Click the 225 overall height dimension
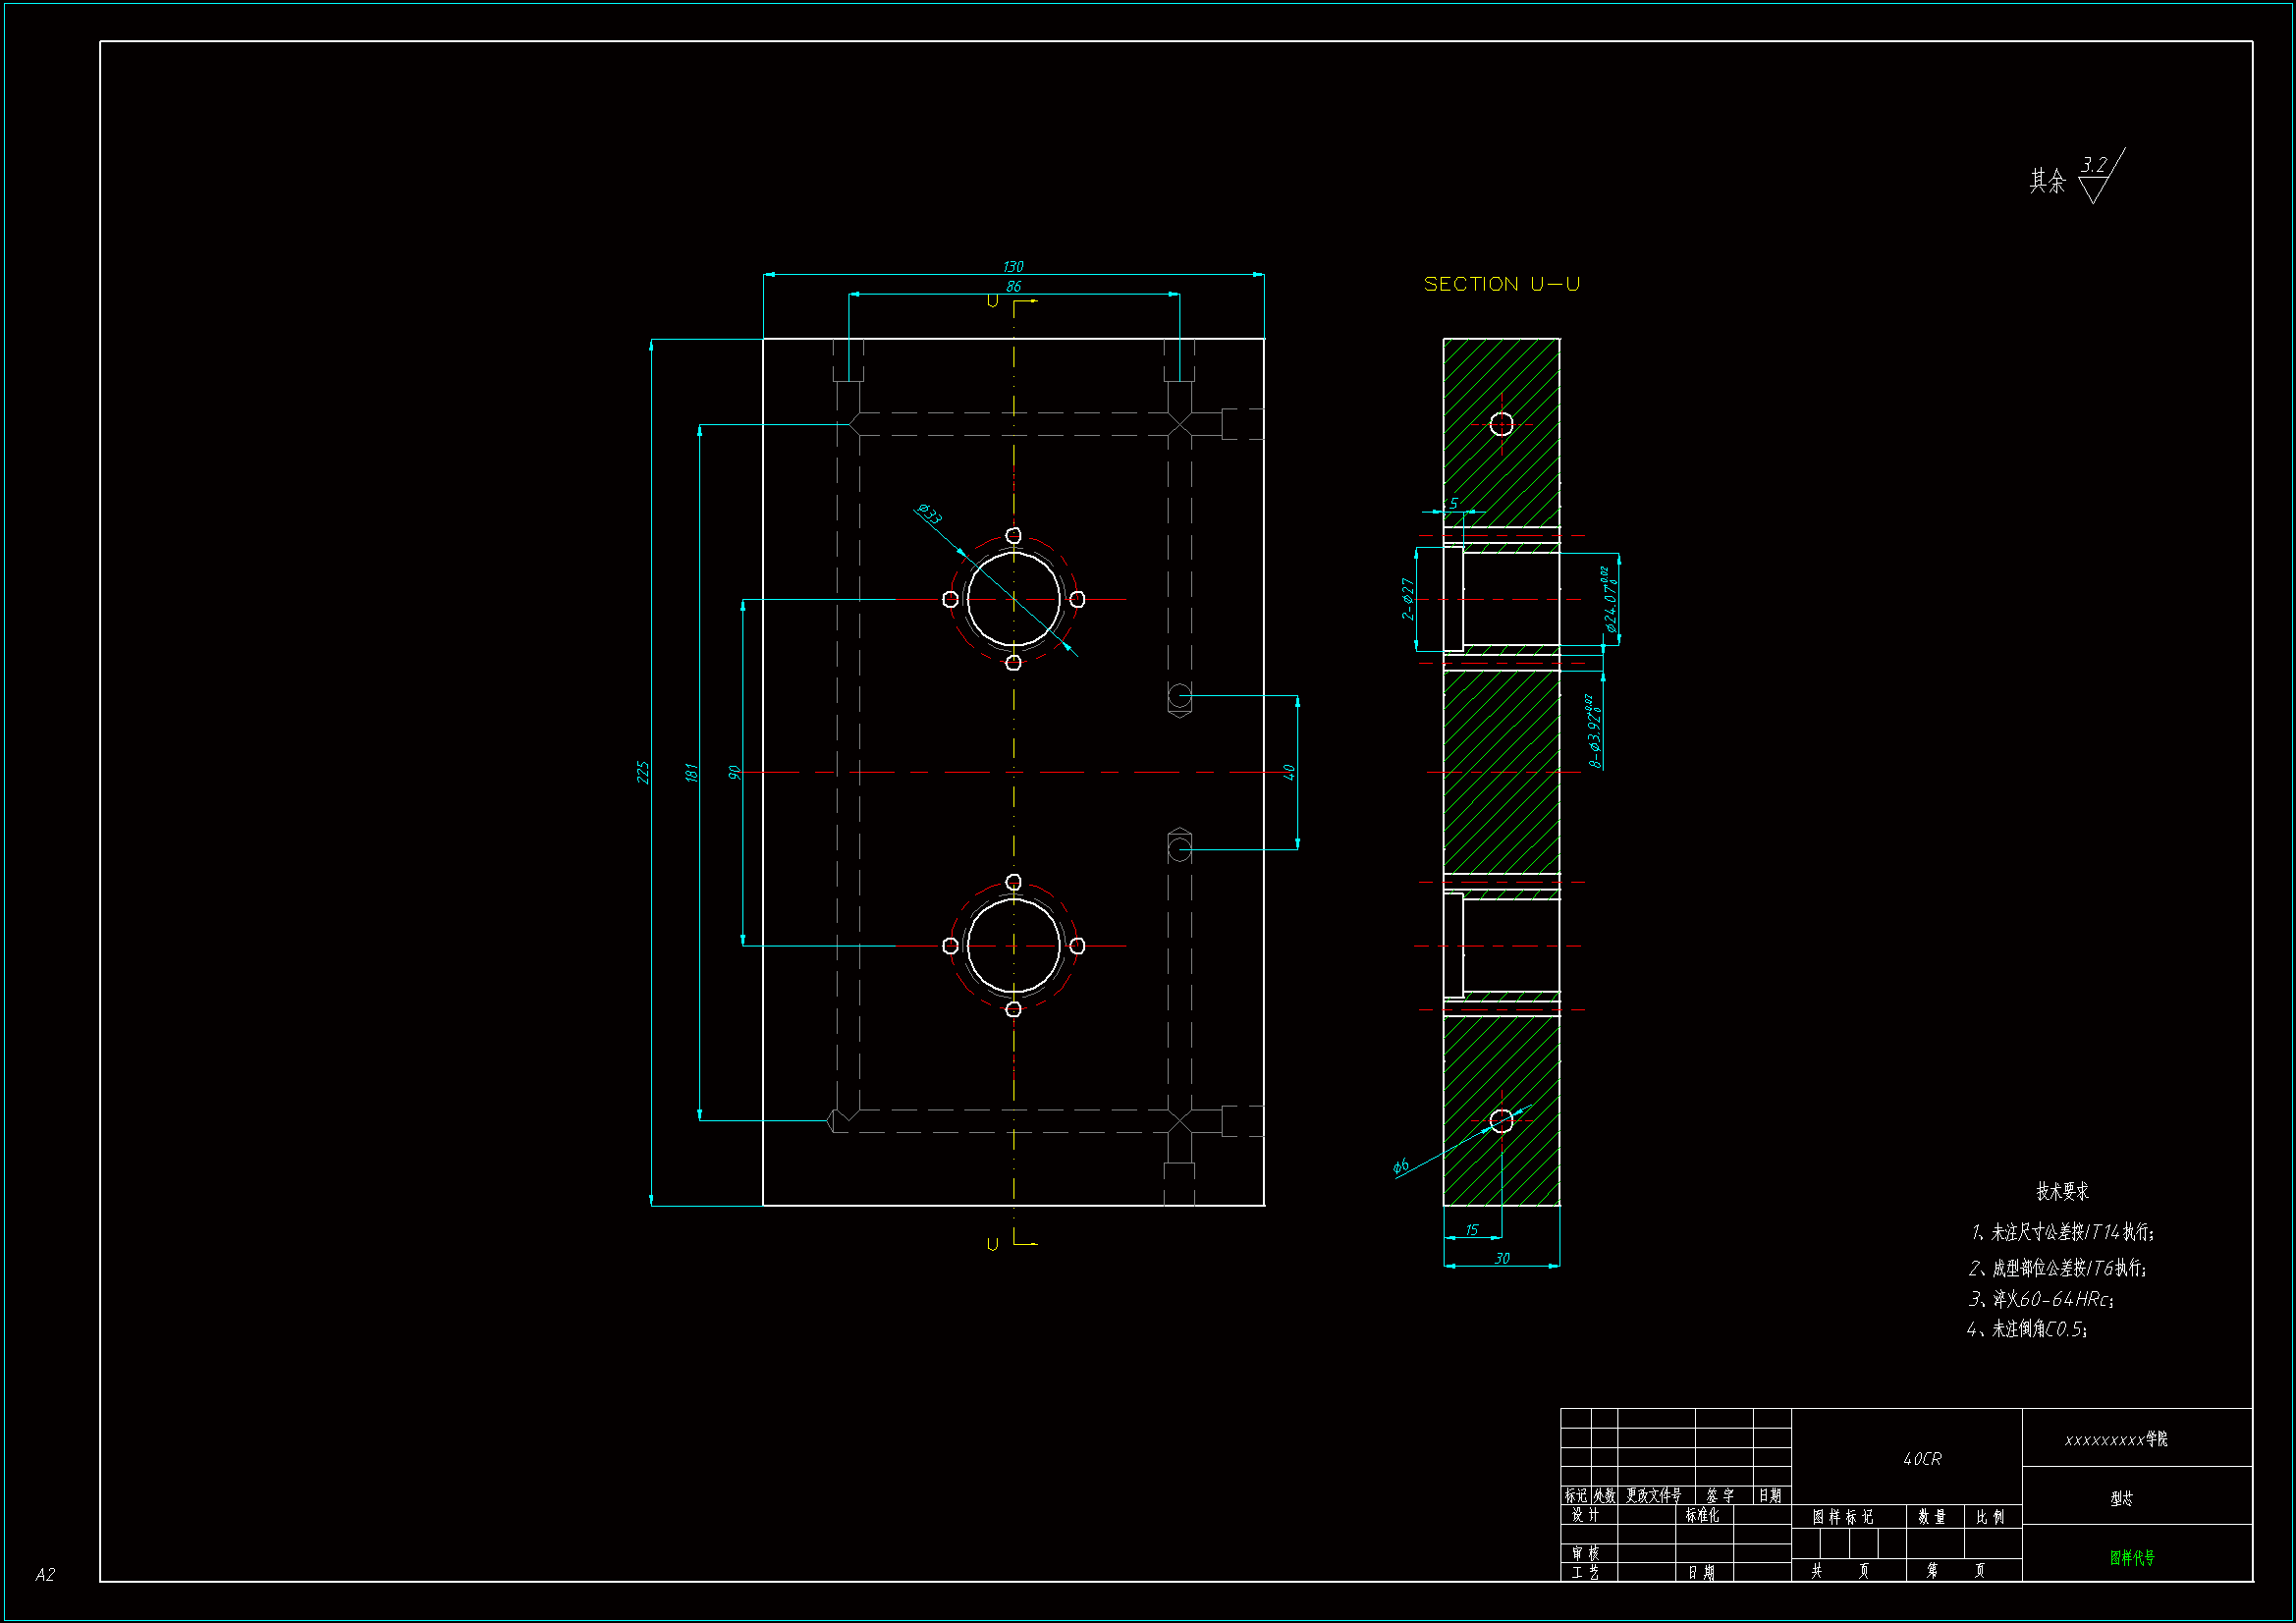Viewport: 2296px width, 1623px height. point(643,772)
